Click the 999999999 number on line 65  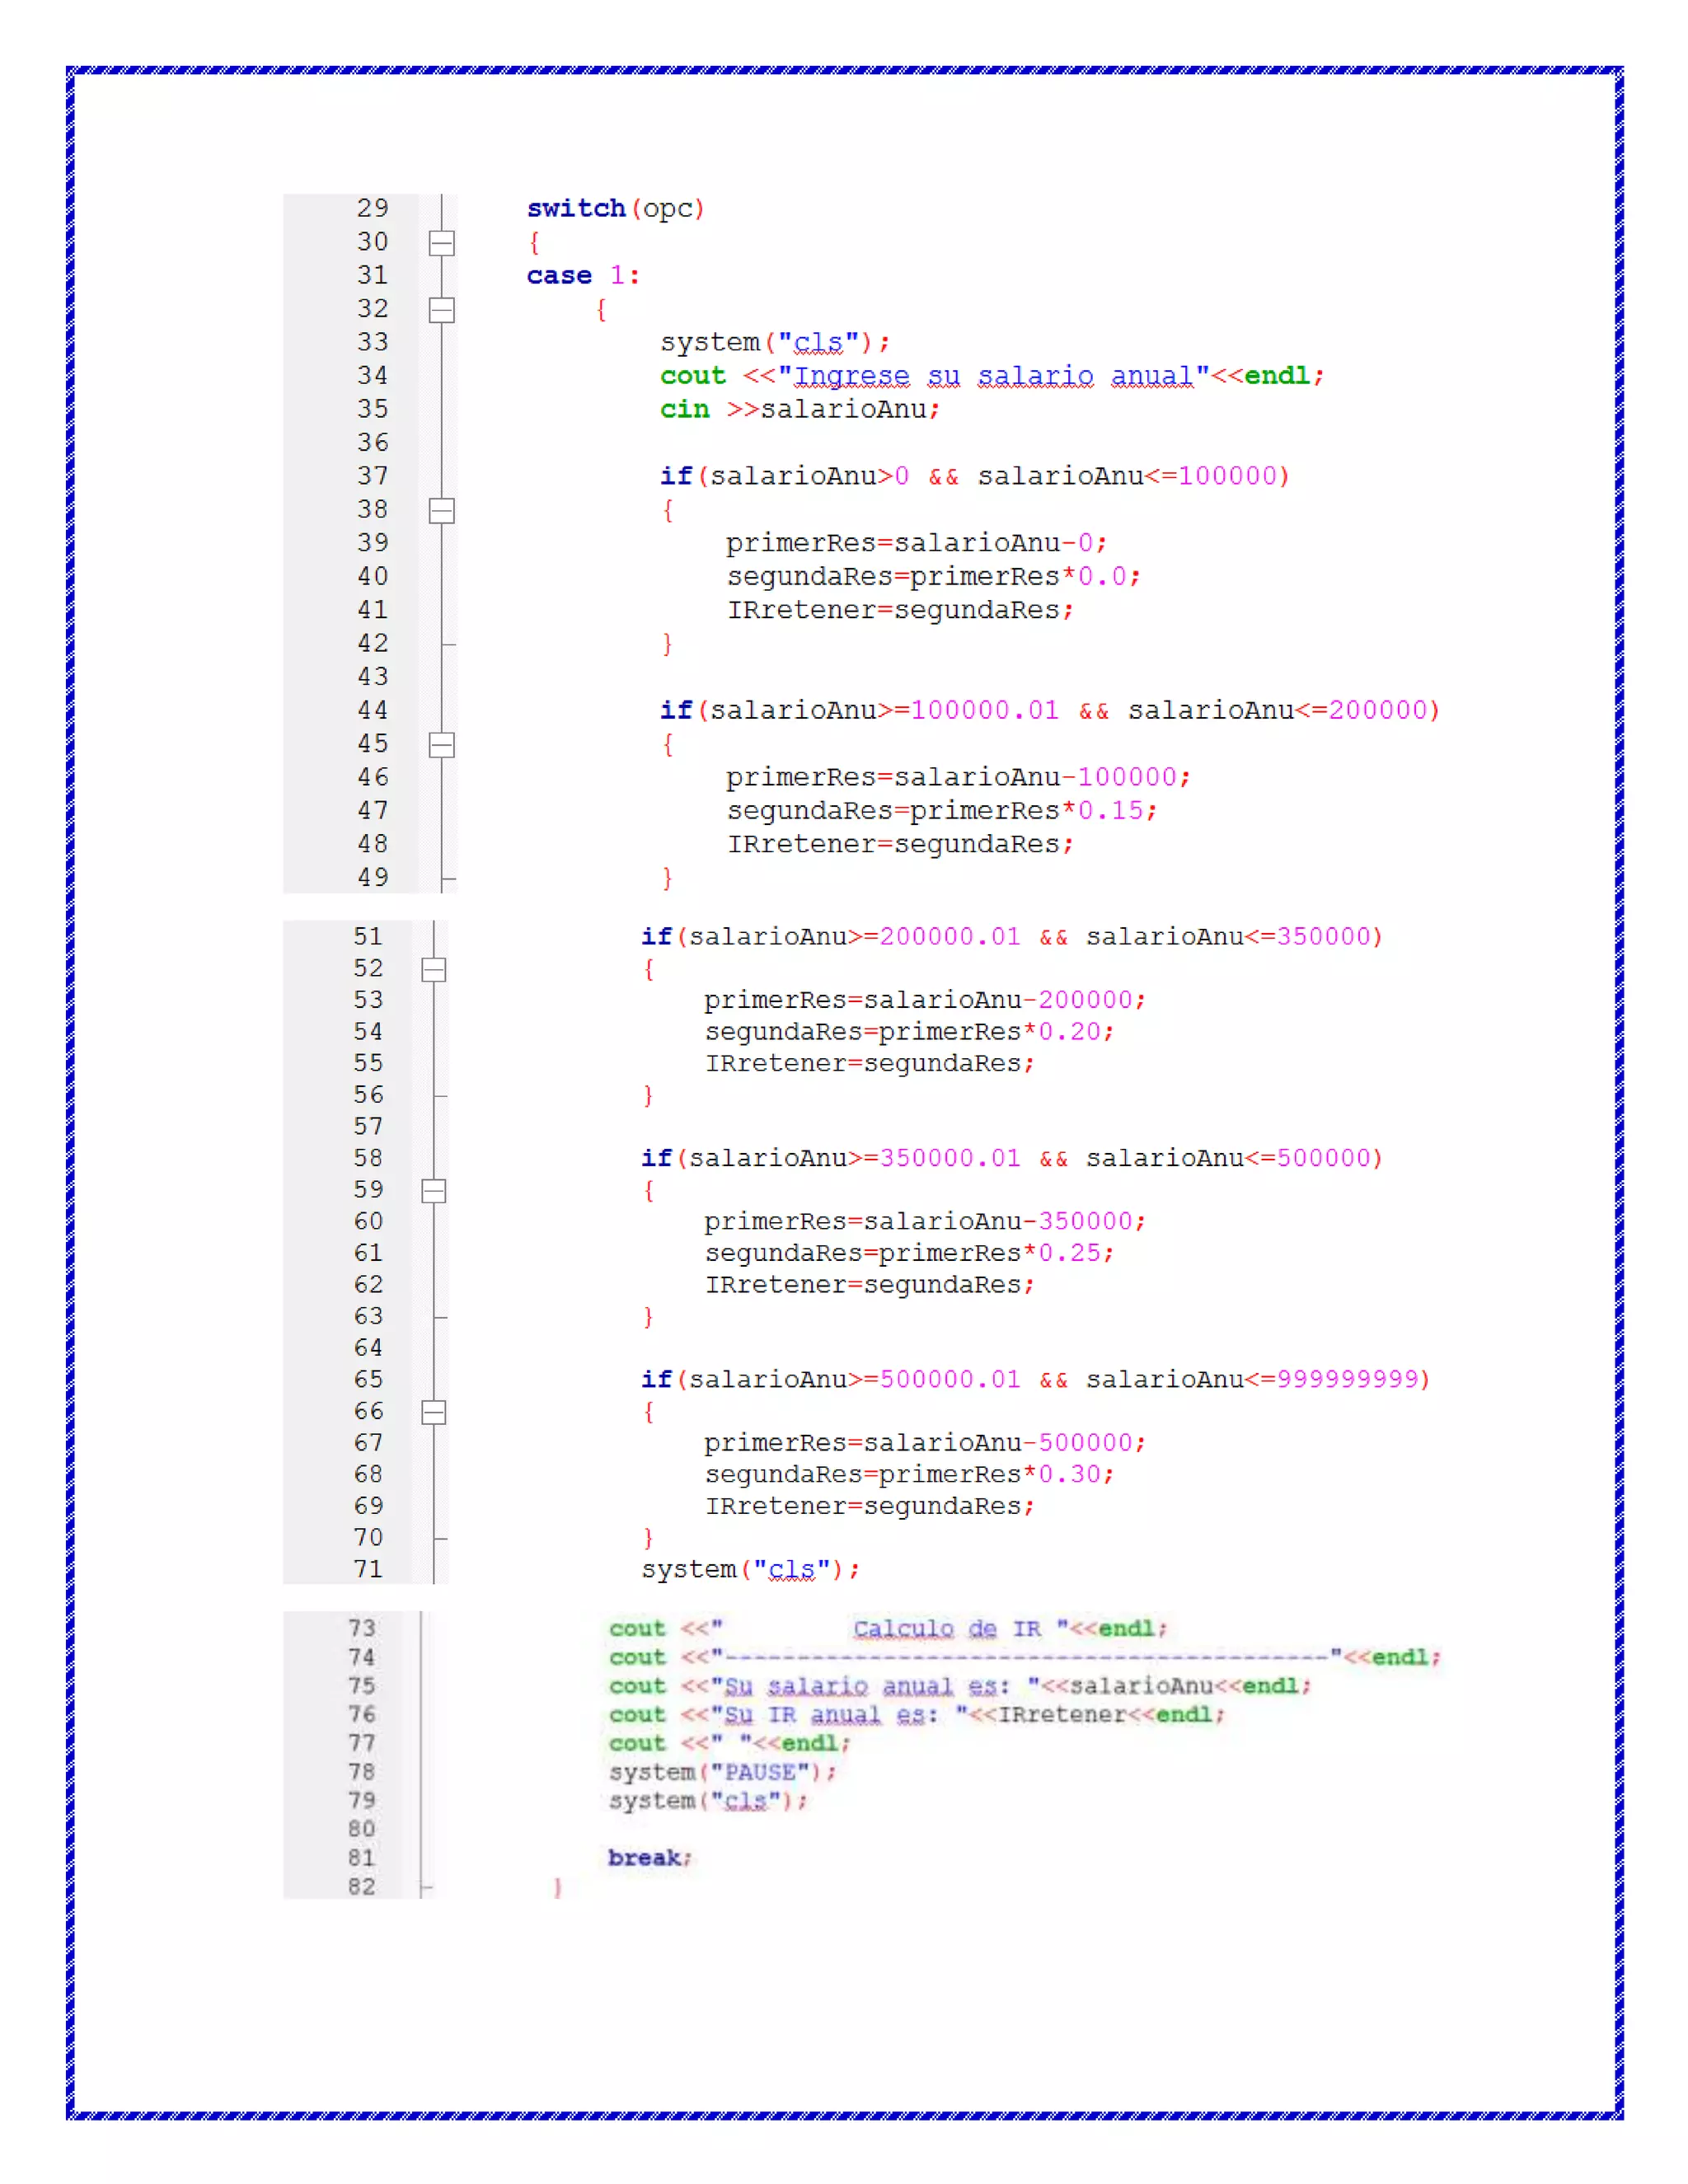(x=1348, y=1379)
